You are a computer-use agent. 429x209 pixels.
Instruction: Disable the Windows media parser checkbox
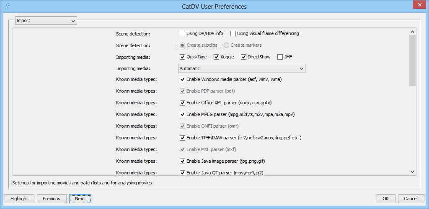pyautogui.click(x=182, y=79)
